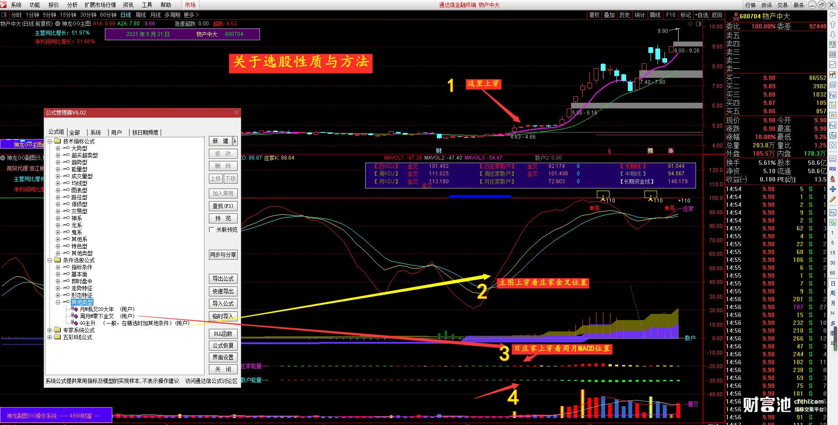838x425 pixels.
Task: Open the candlestick chart sidebar icon
Action: [832, 74]
